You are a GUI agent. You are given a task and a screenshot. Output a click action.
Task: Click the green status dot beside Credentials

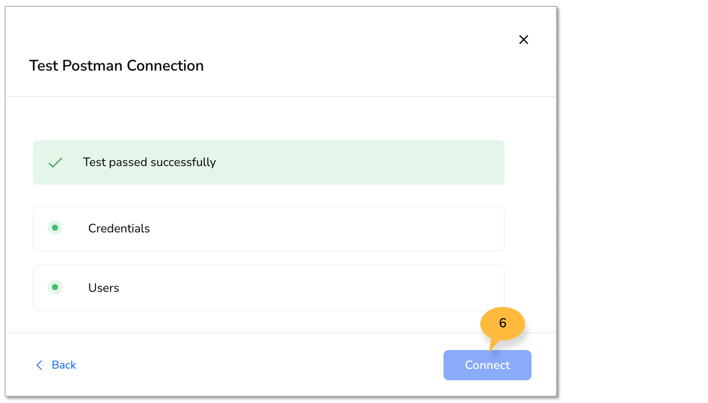[x=55, y=228]
